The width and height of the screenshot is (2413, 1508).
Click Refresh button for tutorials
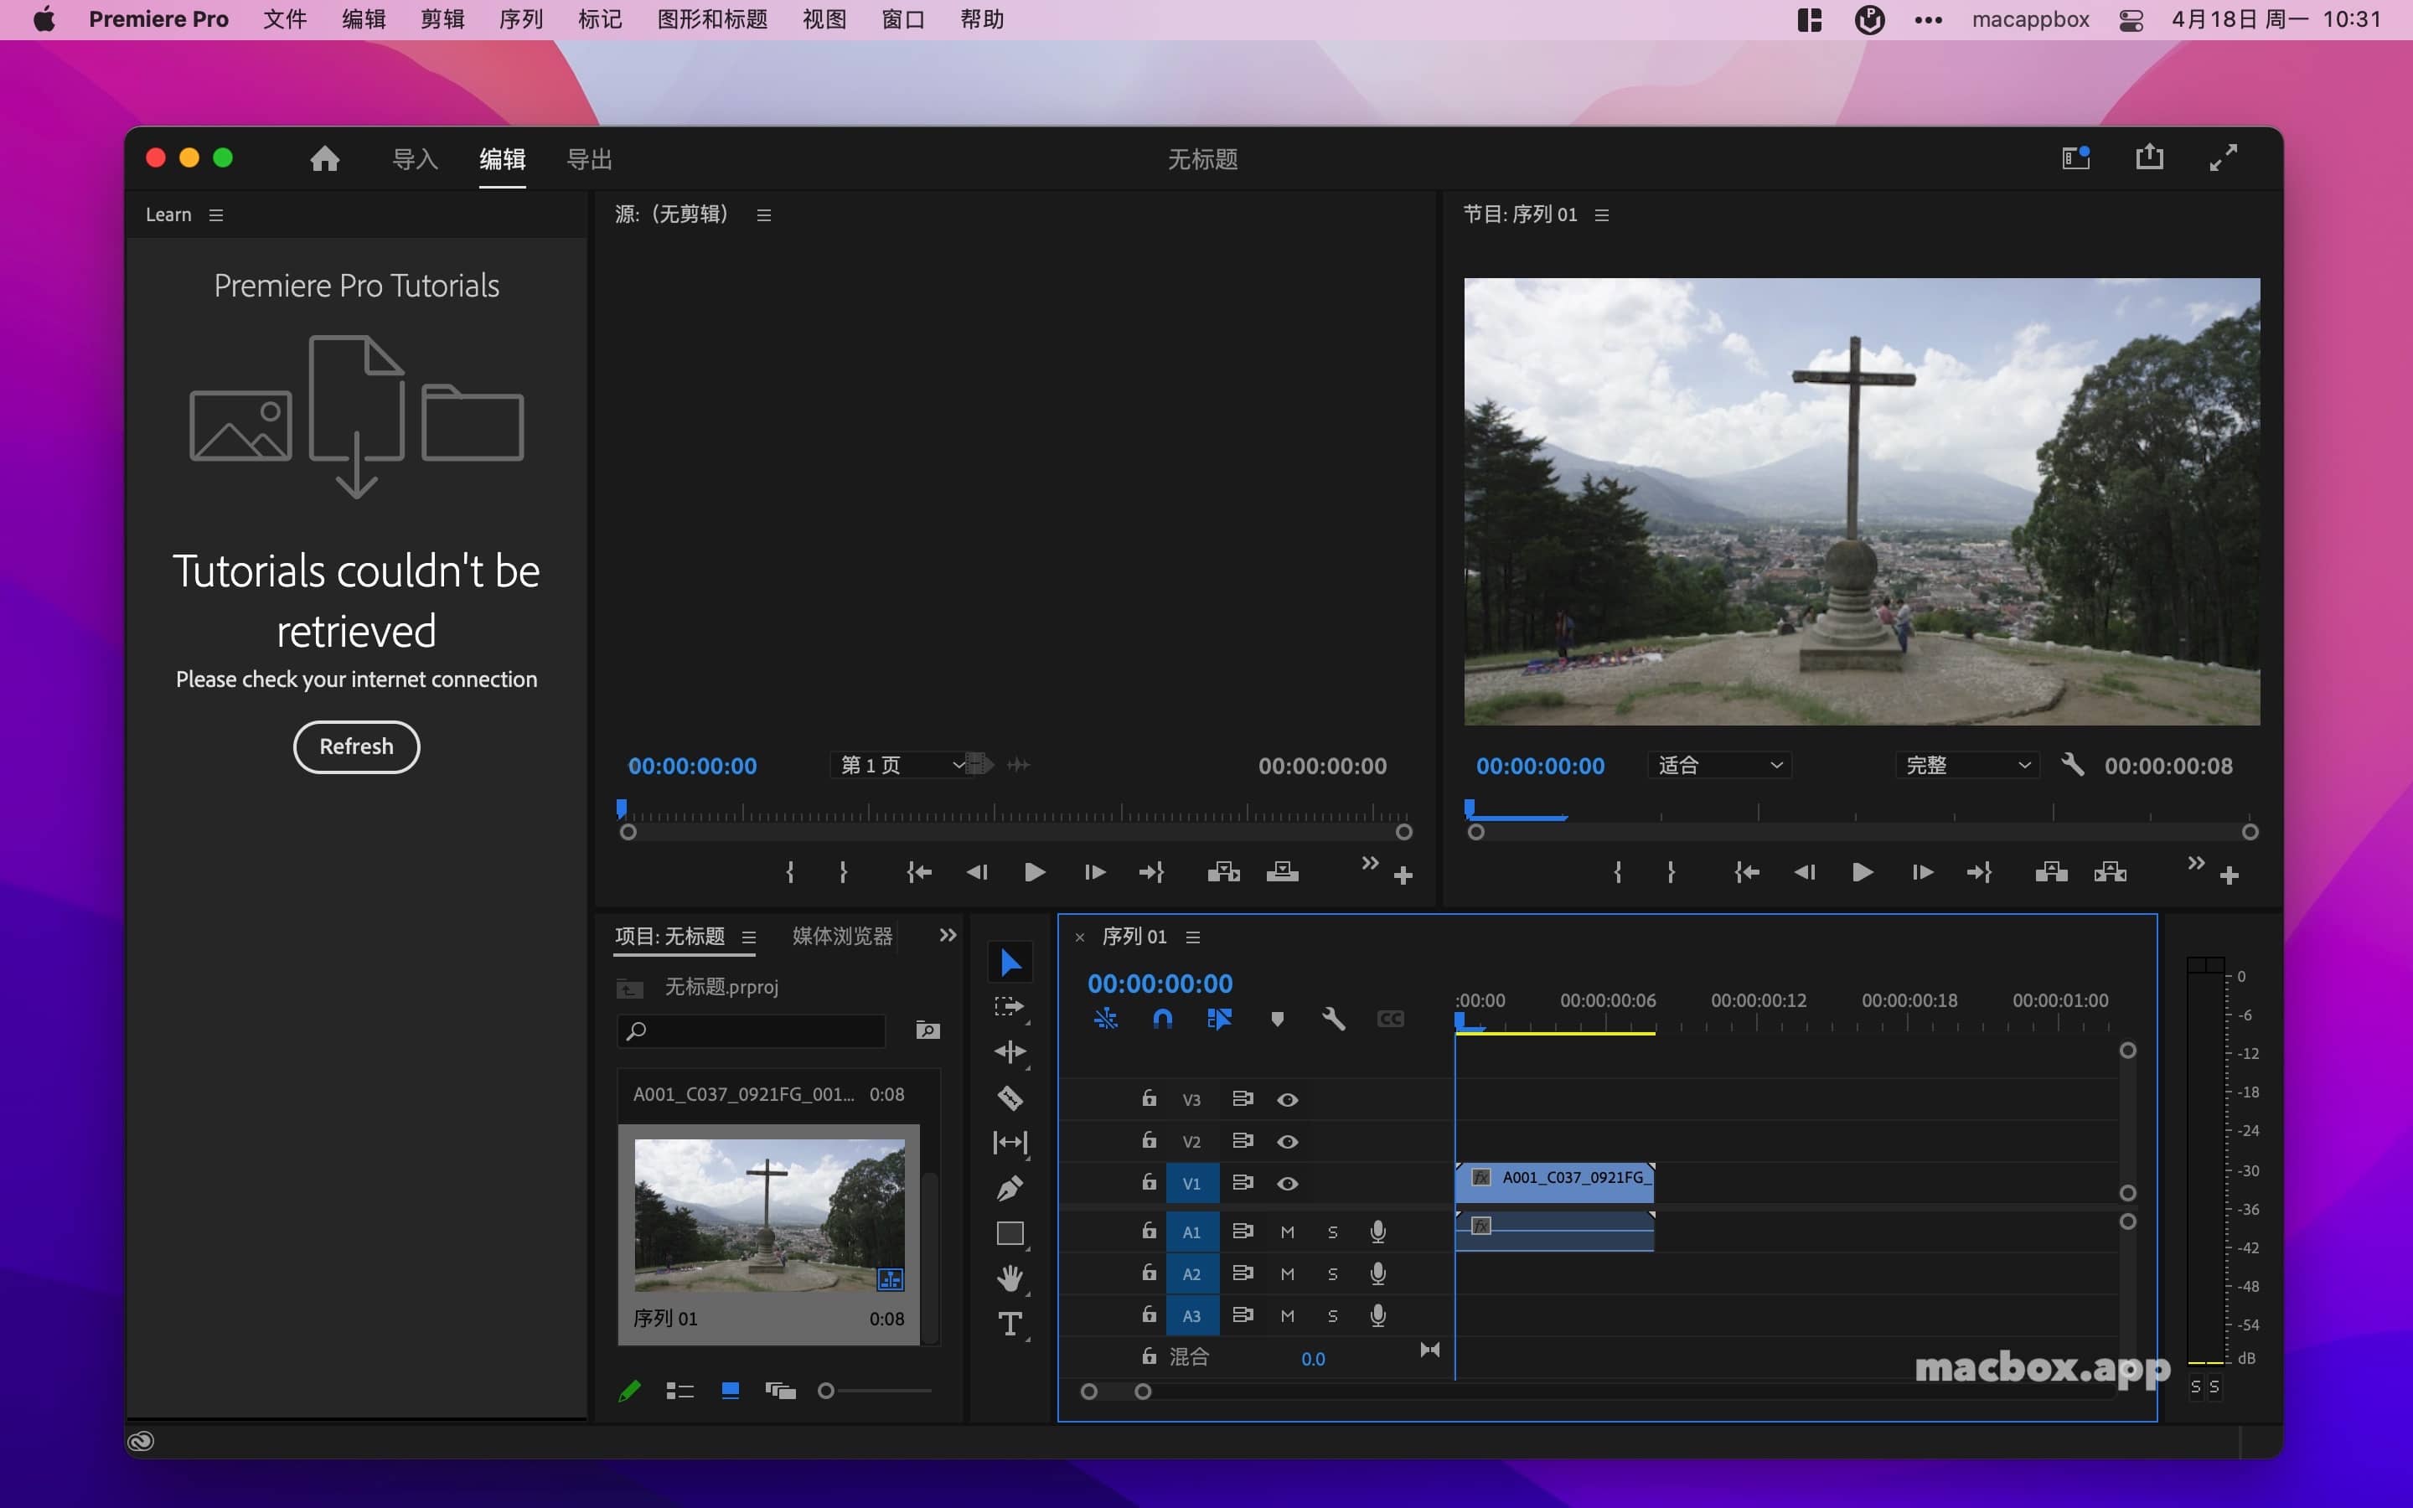click(x=356, y=746)
